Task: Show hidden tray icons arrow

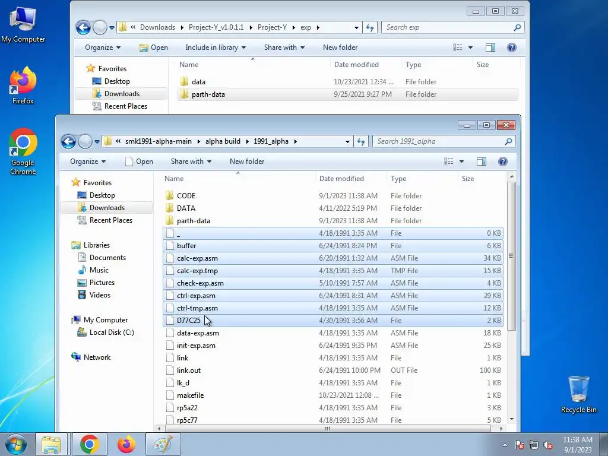Action: (x=505, y=445)
